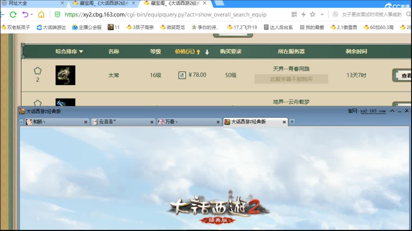This screenshot has height=231, width=412.
Task: Go to the browser home page icon
Action: (41, 14)
